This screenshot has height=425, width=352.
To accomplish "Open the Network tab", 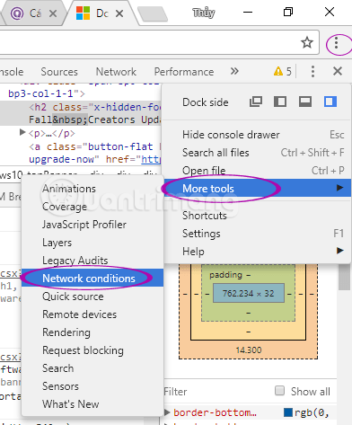I will coord(116,72).
